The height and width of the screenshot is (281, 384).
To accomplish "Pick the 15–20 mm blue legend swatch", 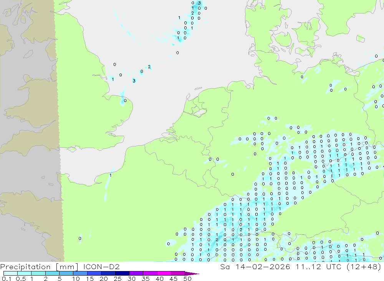I will 94,273.
